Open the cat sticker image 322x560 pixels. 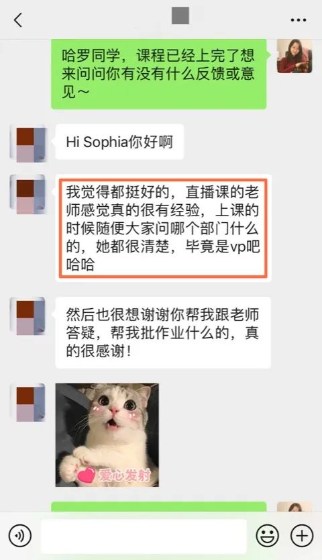[107, 435]
